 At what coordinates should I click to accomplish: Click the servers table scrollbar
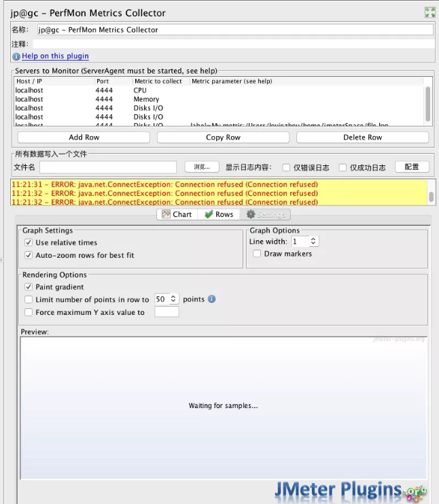click(x=427, y=104)
